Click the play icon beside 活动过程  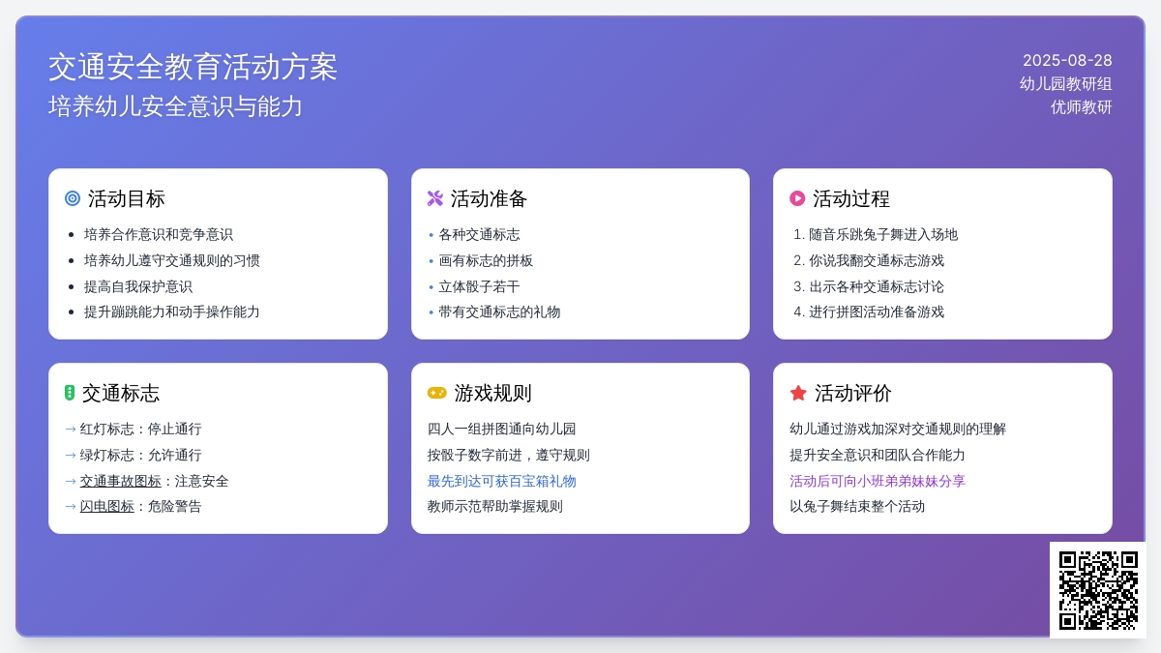tap(797, 198)
